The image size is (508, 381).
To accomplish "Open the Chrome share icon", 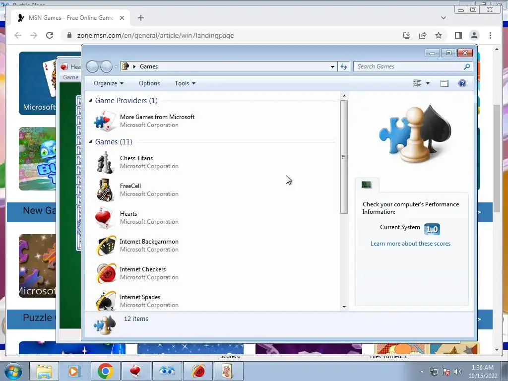I will coord(423,35).
